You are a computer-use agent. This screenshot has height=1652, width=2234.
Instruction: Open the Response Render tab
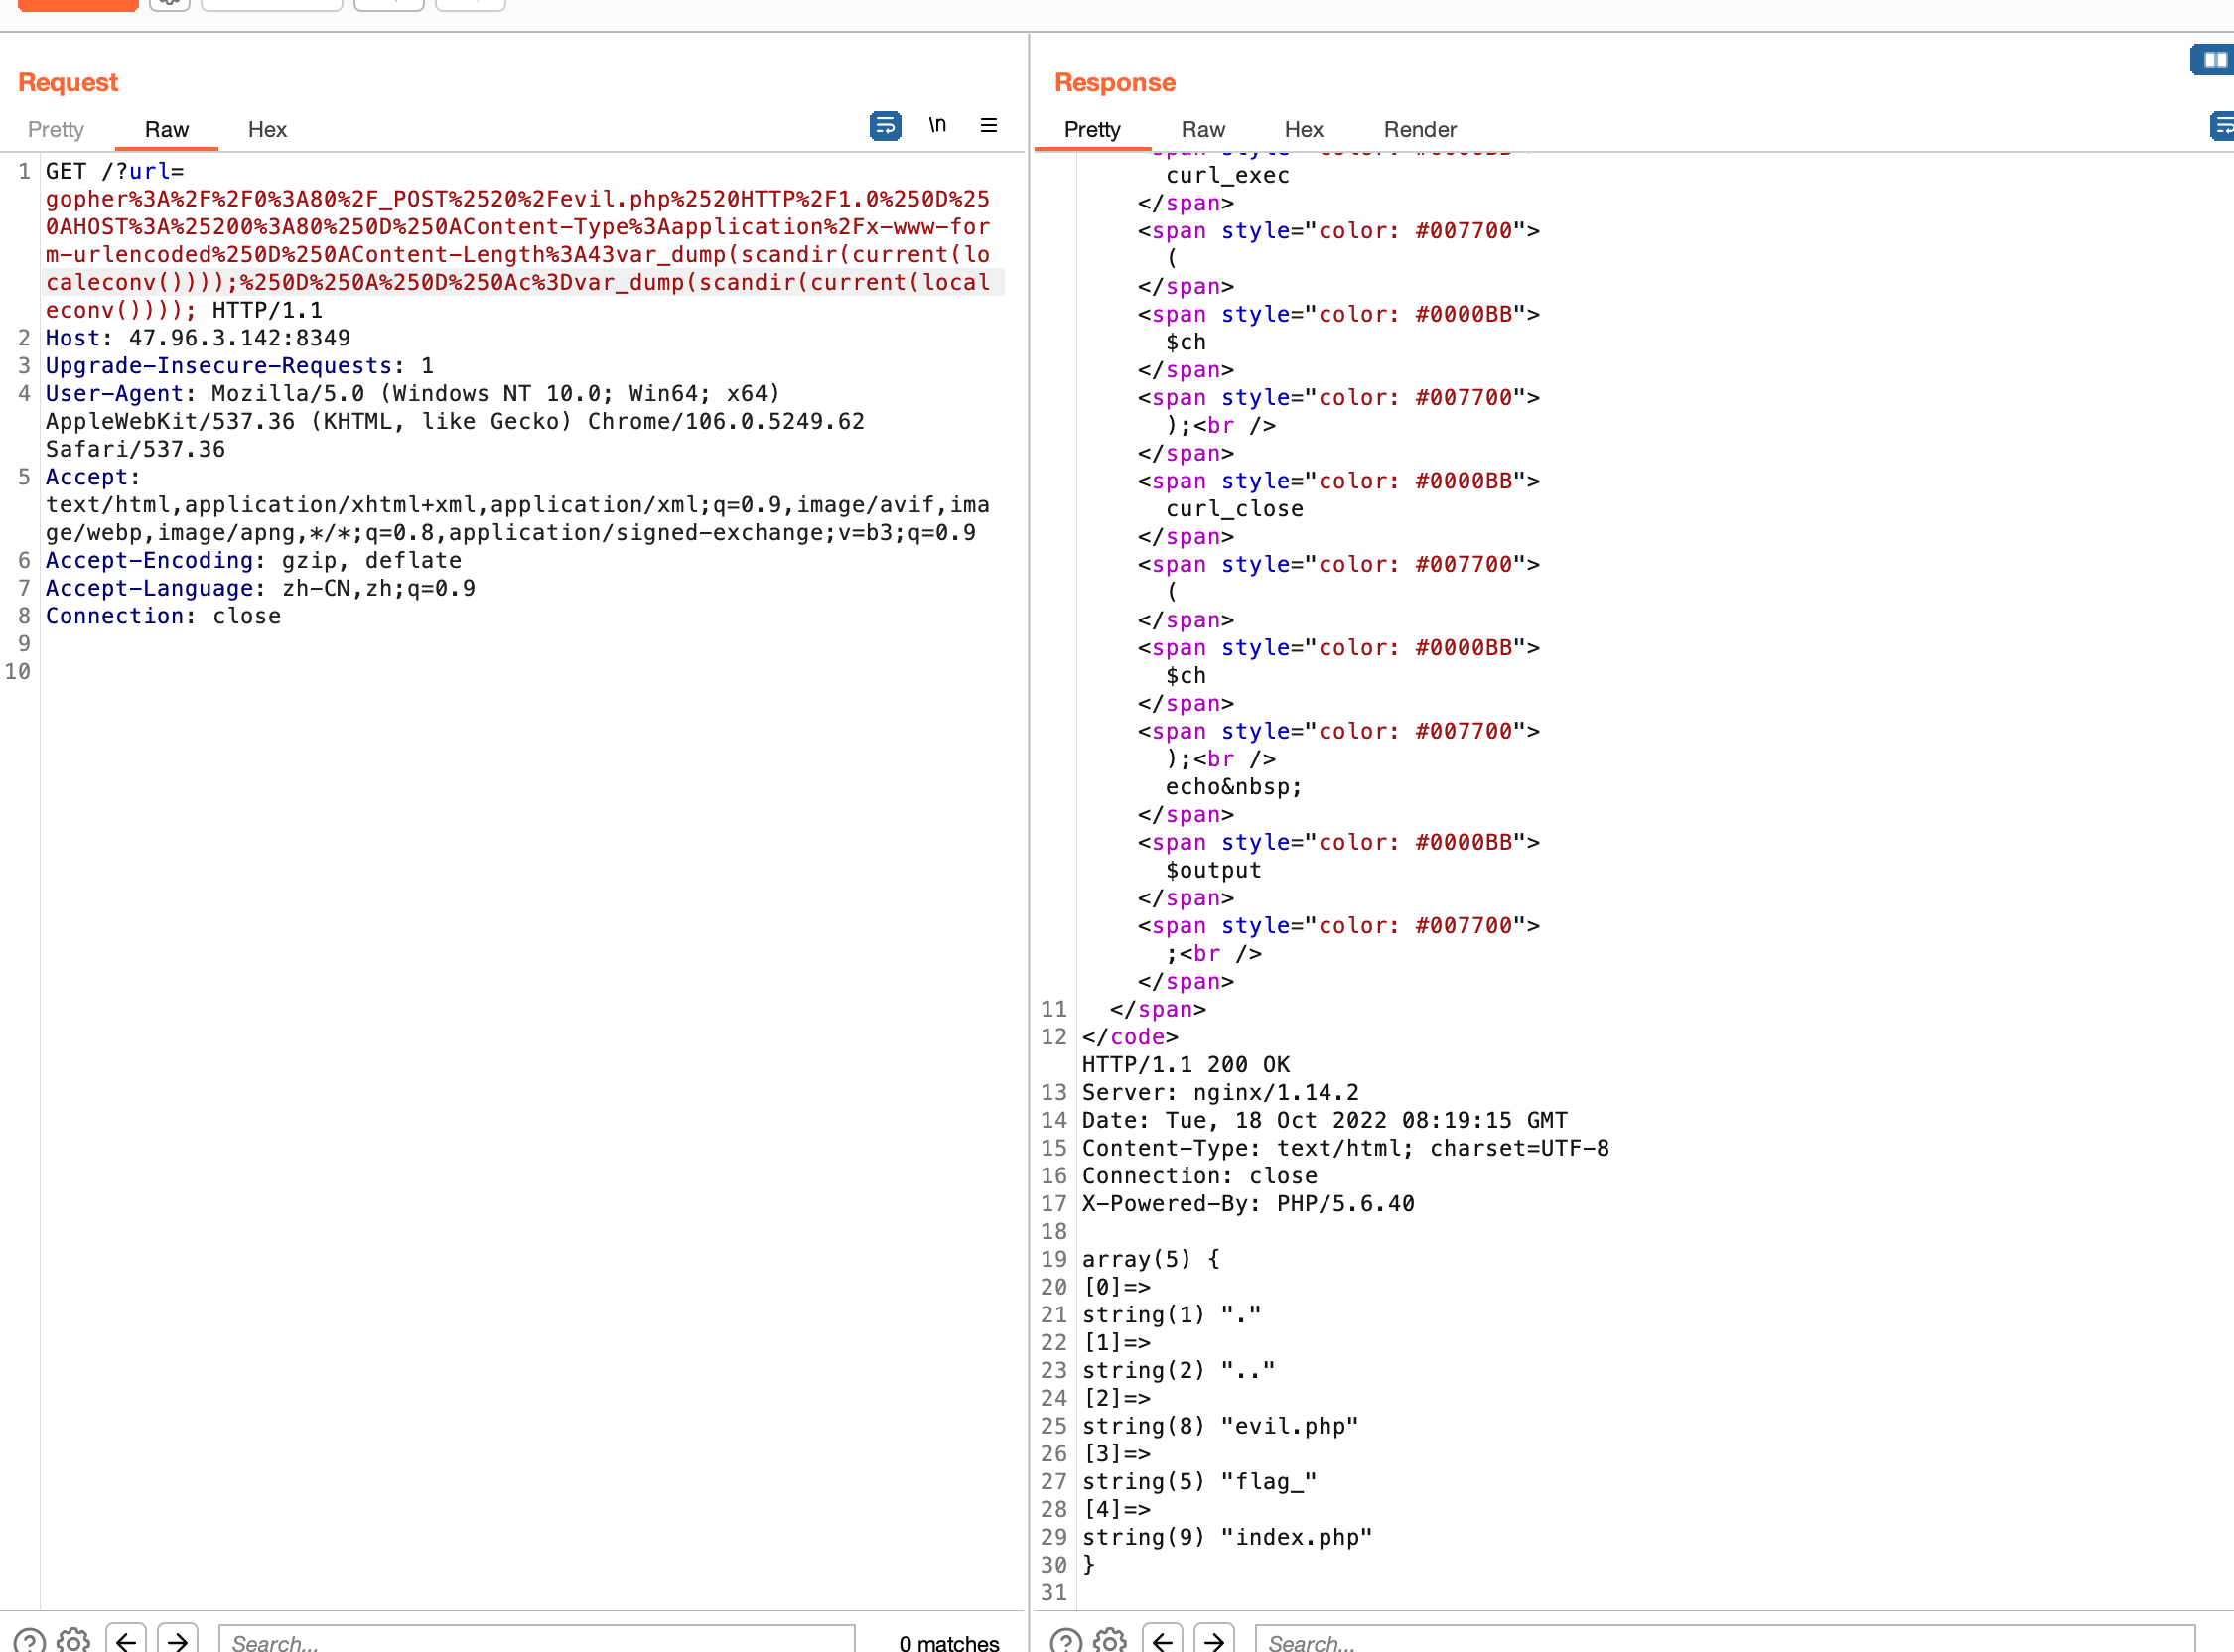(x=1420, y=129)
